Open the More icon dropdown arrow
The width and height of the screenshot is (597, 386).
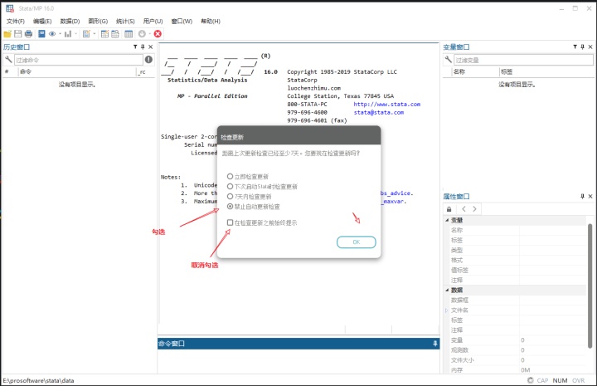(x=150, y=34)
